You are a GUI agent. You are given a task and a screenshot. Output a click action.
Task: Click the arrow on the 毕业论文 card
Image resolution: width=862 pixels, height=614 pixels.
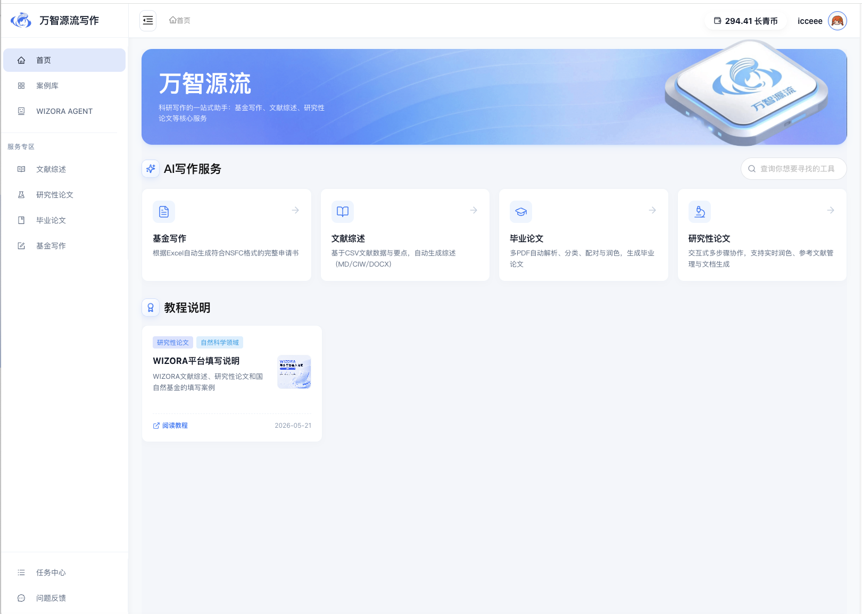652,210
